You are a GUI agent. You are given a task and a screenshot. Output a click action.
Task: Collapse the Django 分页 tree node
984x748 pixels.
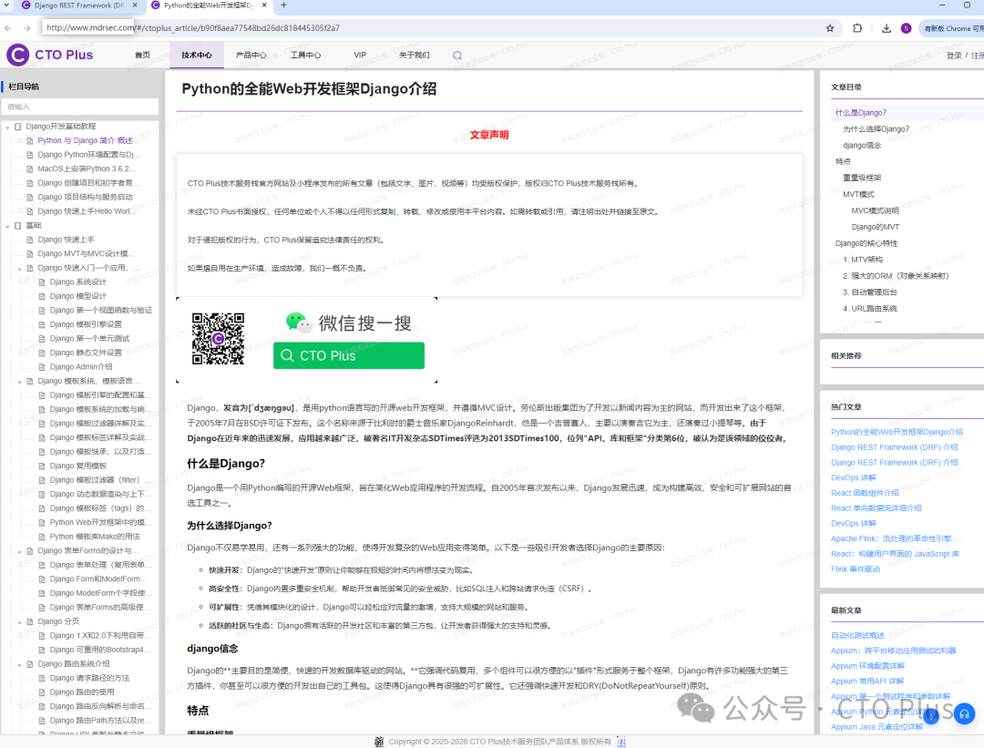[19, 622]
